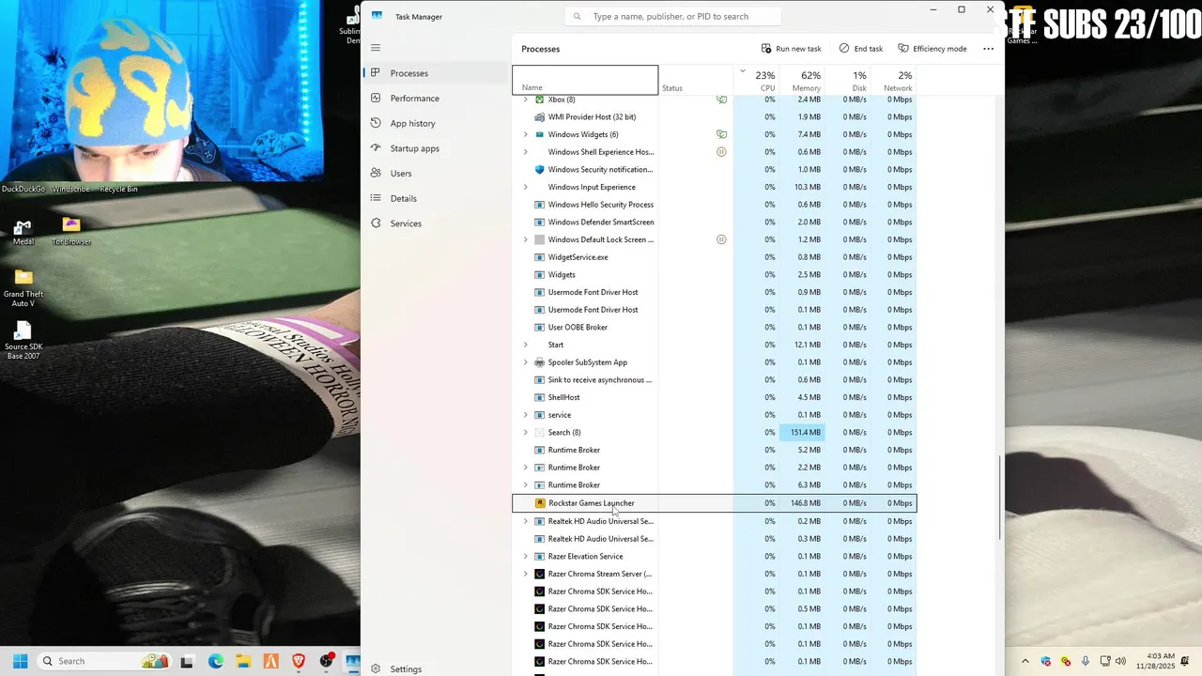The width and height of the screenshot is (1202, 676).
Task: Click the Rockstar Games Launcher process icon
Action: pyautogui.click(x=539, y=503)
